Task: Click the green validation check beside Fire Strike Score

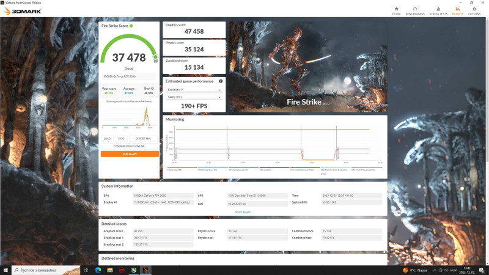Action: (x=131, y=26)
